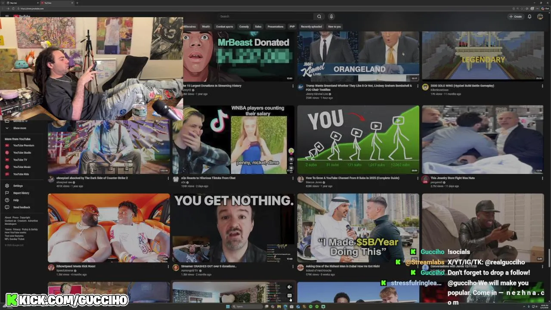
Task: Click the Windows taskbar search box
Action: [x=247, y=307]
